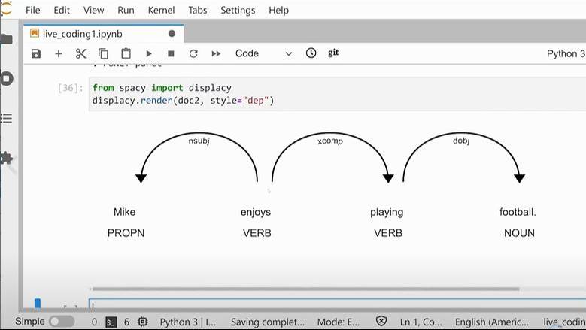586x330 pixels.
Task: Toggle the Simple interface mode switch
Action: pos(62,322)
